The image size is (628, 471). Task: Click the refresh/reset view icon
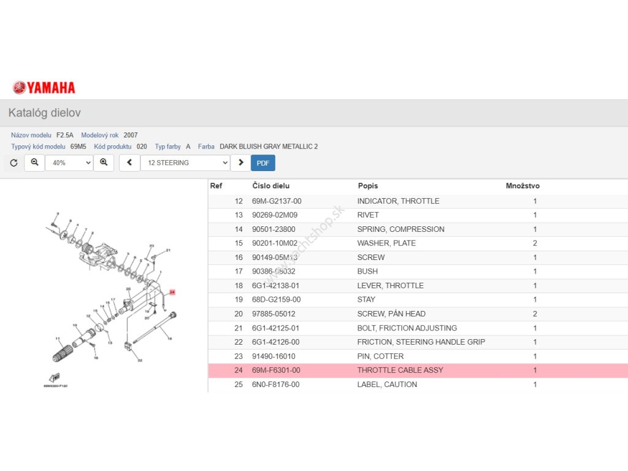[13, 163]
